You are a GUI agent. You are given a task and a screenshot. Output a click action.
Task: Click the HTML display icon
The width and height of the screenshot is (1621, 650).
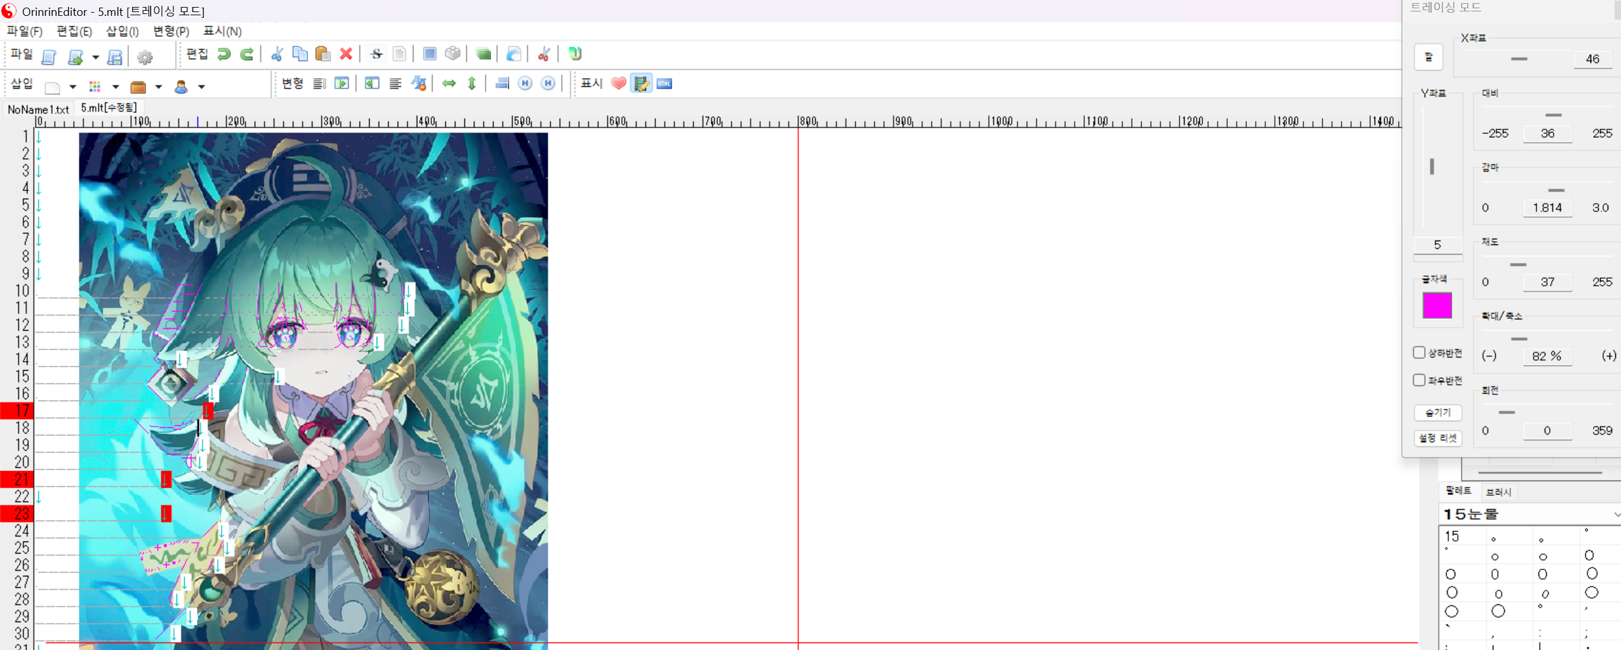tap(664, 84)
